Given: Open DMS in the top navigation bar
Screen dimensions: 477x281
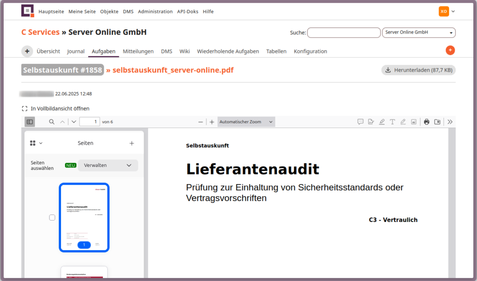Looking at the screenshot, I should pyautogui.click(x=128, y=12).
